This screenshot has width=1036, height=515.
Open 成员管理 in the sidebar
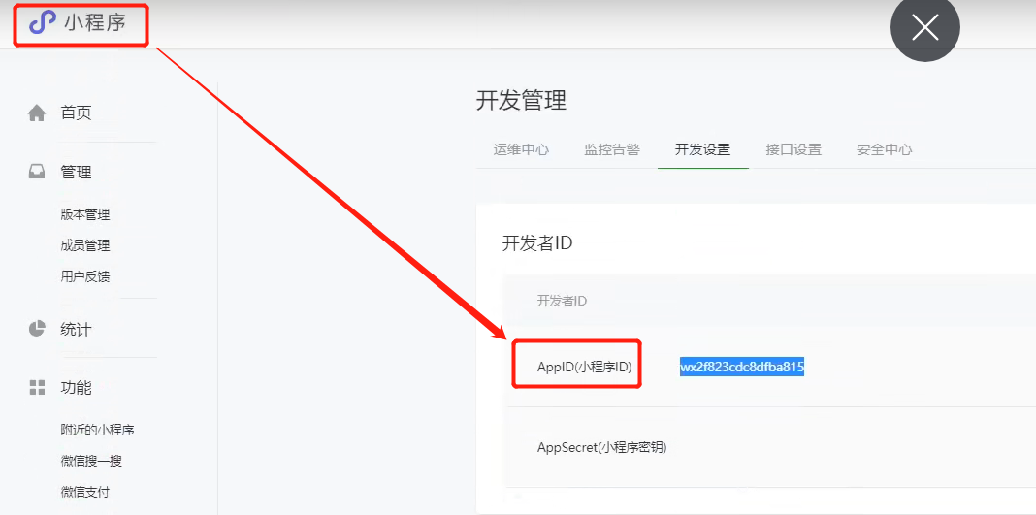(85, 245)
